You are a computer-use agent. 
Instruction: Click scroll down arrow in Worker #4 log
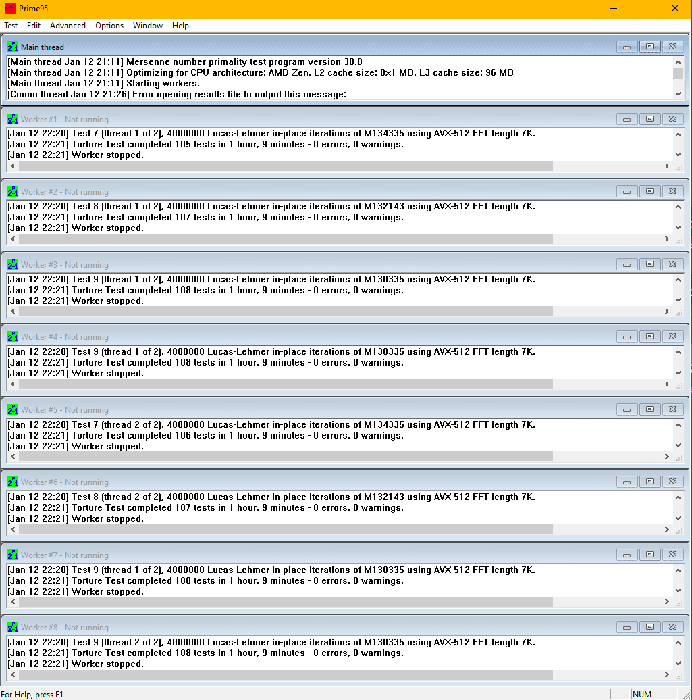click(x=678, y=373)
